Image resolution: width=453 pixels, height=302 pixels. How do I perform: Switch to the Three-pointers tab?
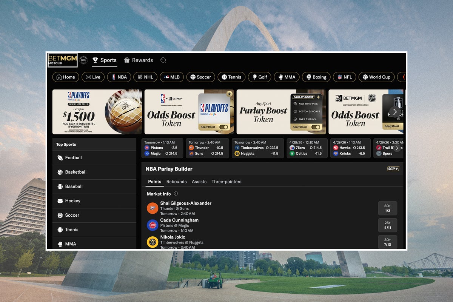click(x=226, y=182)
